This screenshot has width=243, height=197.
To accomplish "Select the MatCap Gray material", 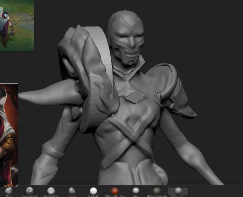I will (178, 192).
